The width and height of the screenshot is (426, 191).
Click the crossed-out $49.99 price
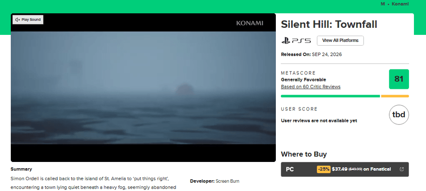click(355, 169)
